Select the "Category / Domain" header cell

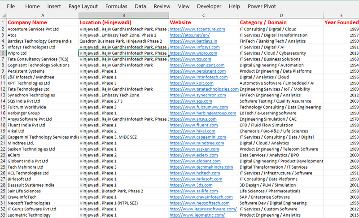point(281,22)
